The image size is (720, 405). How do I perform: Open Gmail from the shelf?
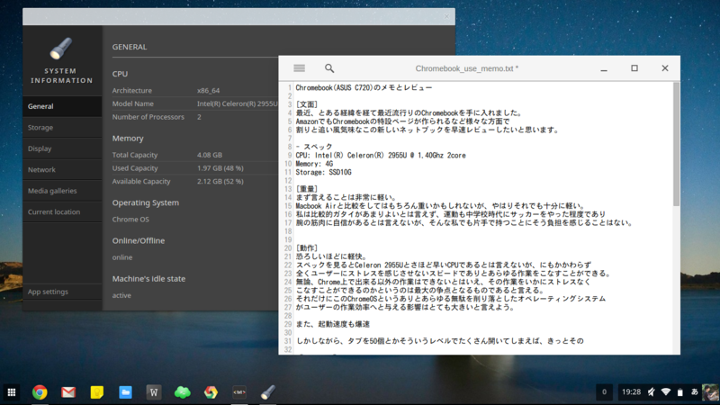(68, 392)
